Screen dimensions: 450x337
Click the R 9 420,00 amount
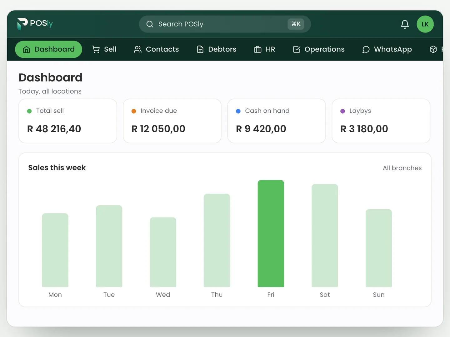point(261,129)
